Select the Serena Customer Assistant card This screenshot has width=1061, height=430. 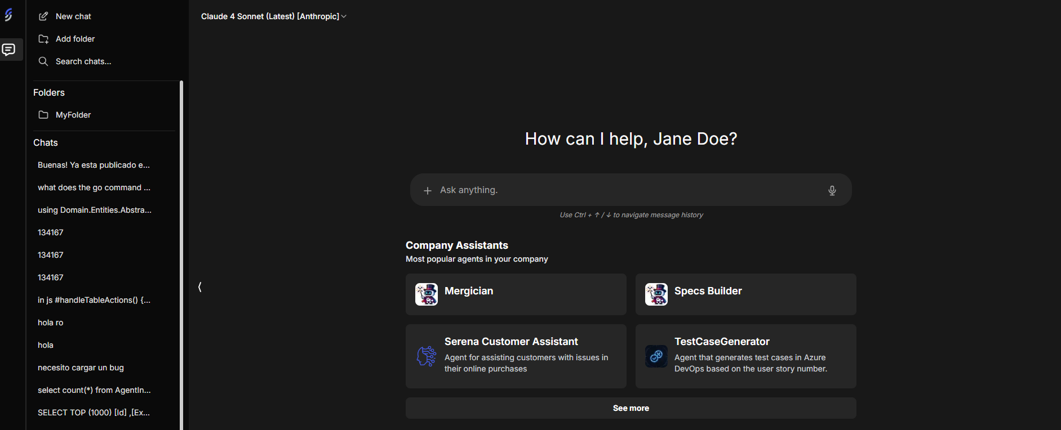click(516, 356)
